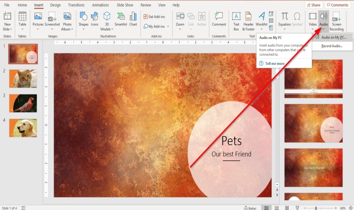Viewport: 354px width, 210px height.
Task: Click the Tell me more link
Action: pyautogui.click(x=275, y=64)
